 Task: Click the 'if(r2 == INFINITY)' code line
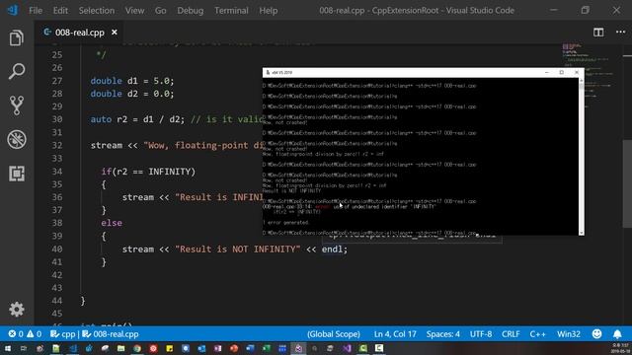(148, 172)
